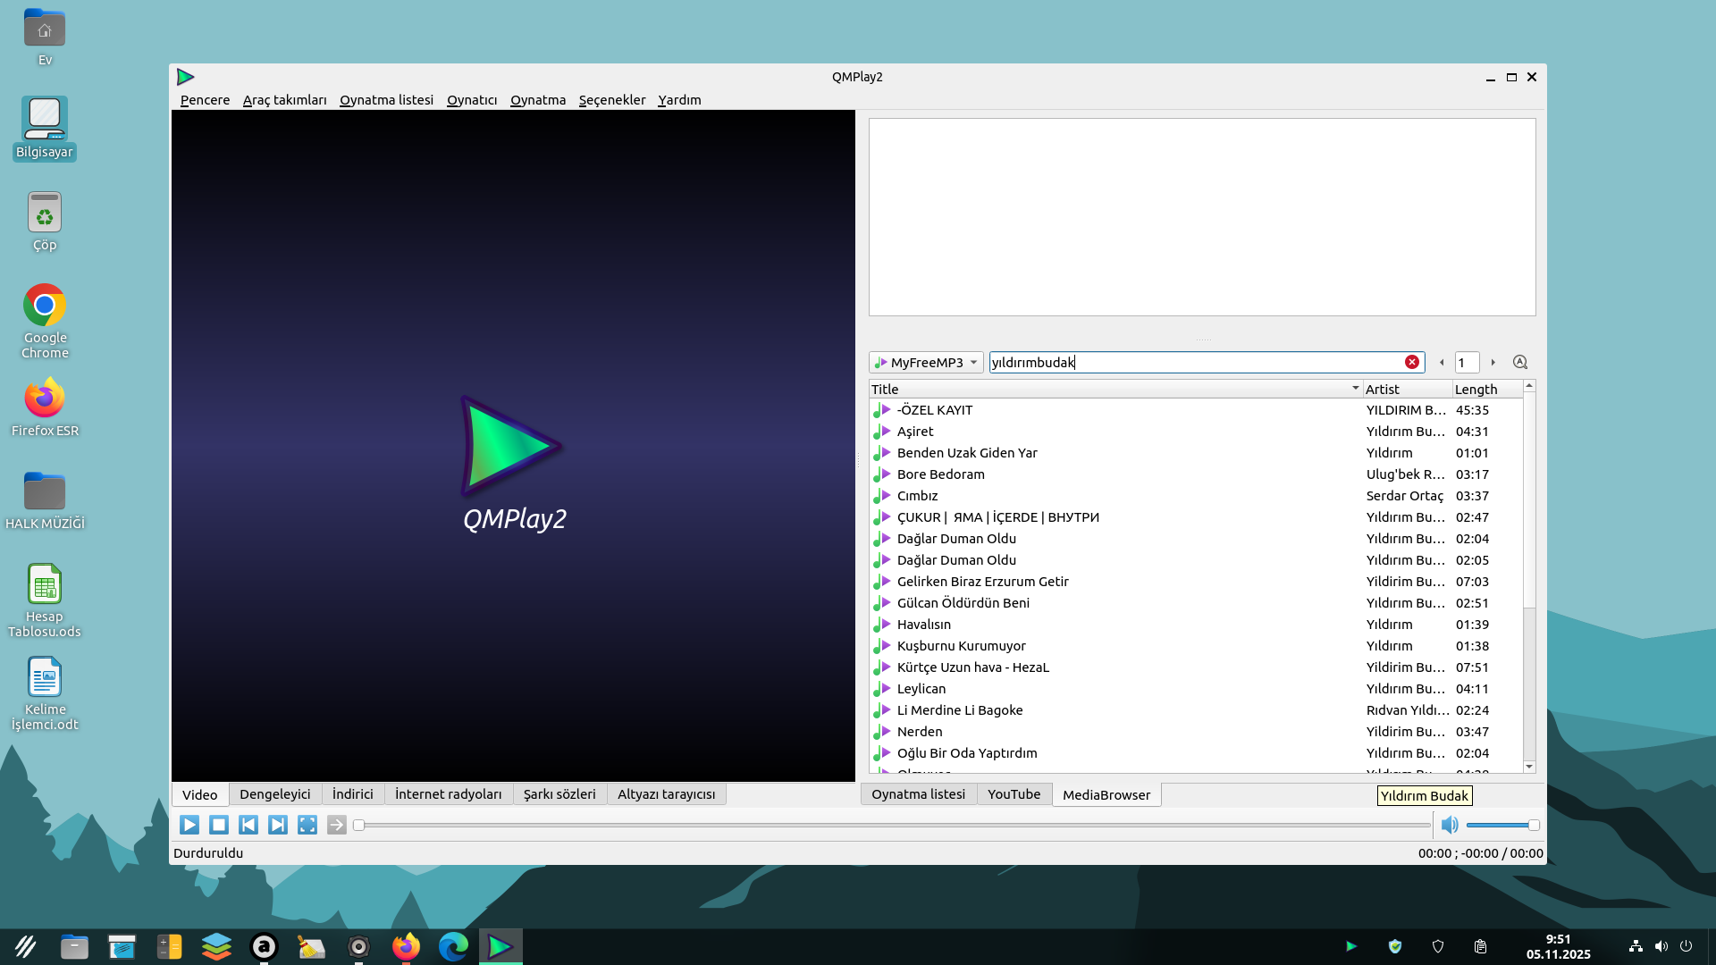Adjust the volume slider
The width and height of the screenshot is (1716, 965).
[x=1501, y=825]
